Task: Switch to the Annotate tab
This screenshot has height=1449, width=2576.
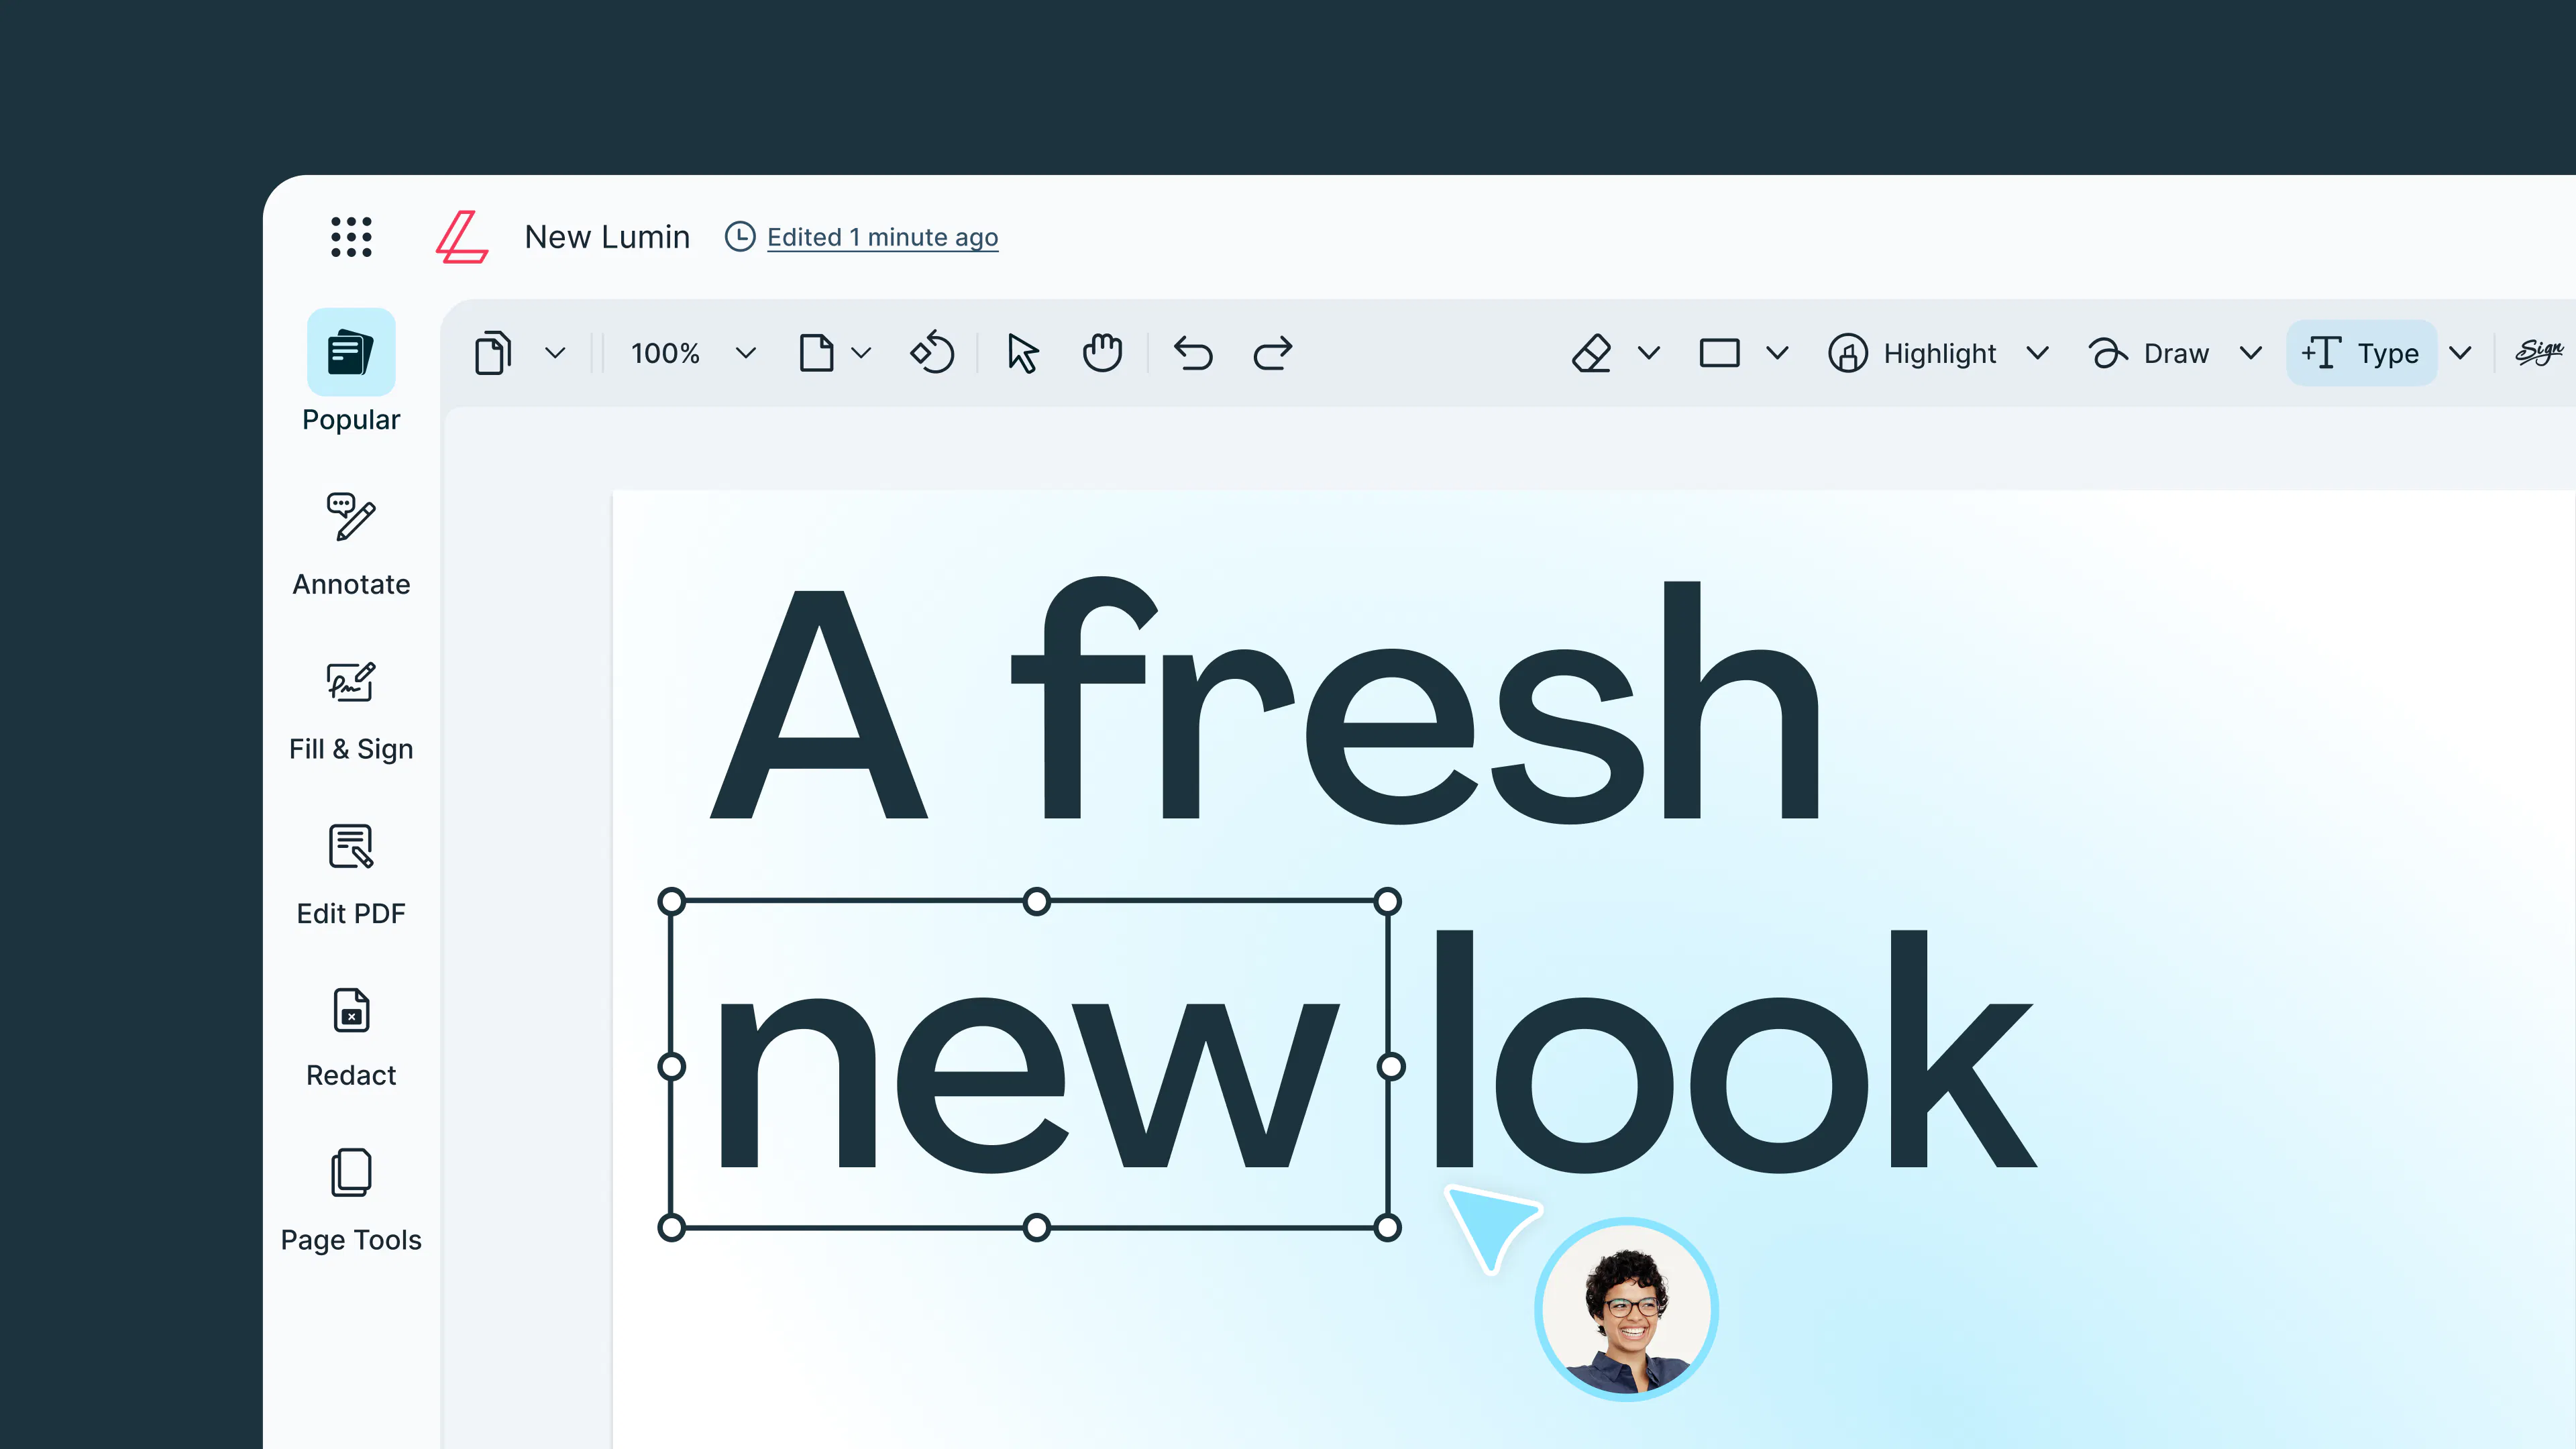Action: 351,544
